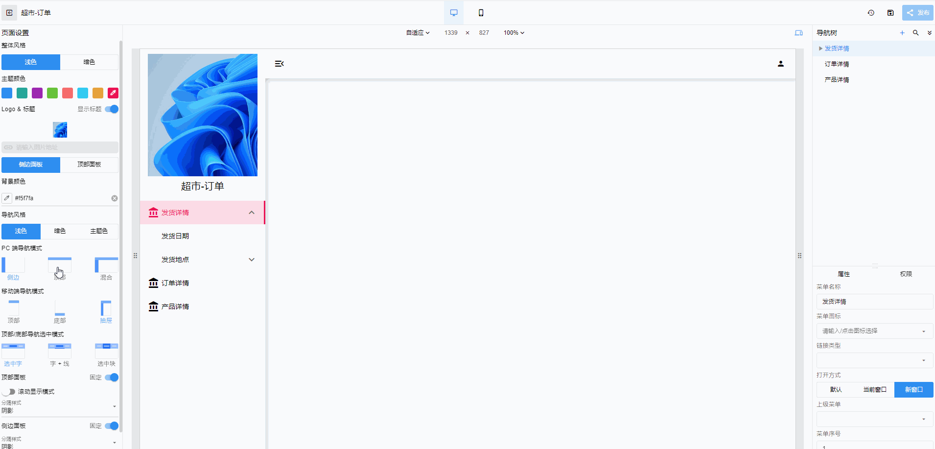This screenshot has width=935, height=449.
Task: Open 订单详情 preview menu item
Action: [x=202, y=283]
